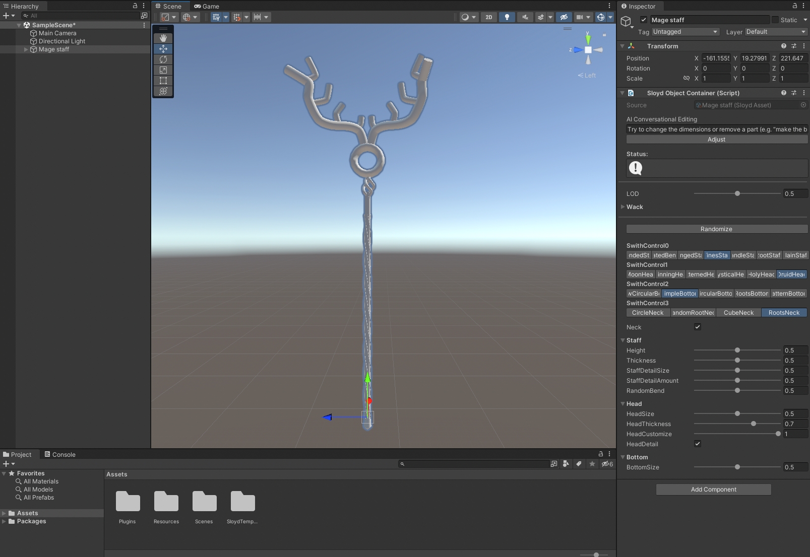The width and height of the screenshot is (810, 557).
Task: Disable the HeadDetail checkbox
Action: [698, 444]
